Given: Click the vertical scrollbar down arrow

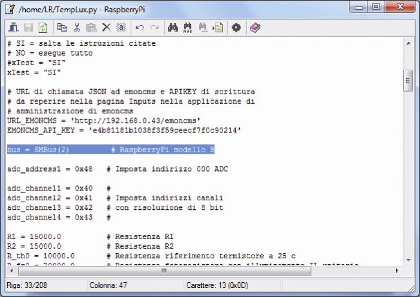Looking at the screenshot, I should click(408, 260).
